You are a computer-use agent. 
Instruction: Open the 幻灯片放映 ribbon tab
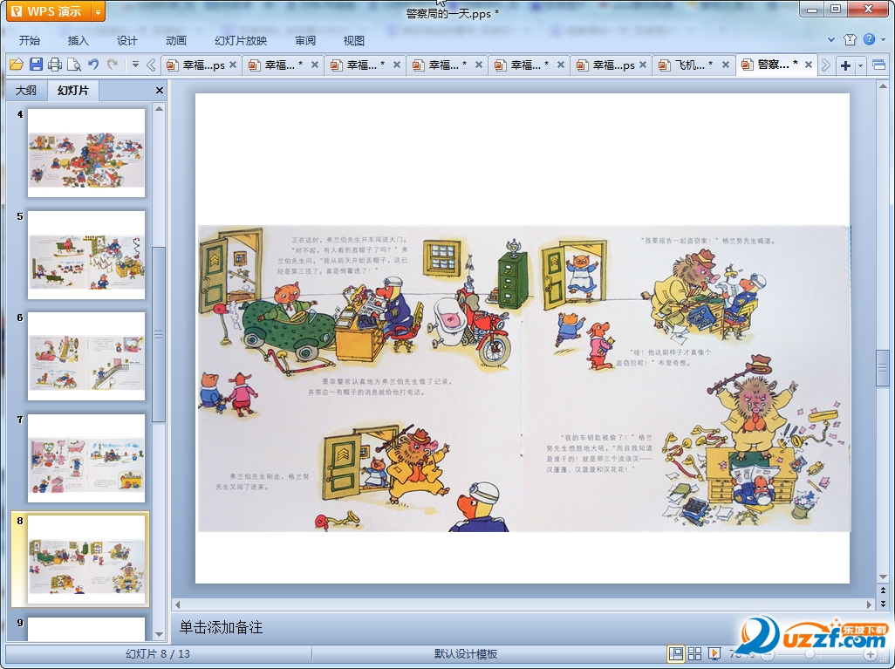click(241, 40)
